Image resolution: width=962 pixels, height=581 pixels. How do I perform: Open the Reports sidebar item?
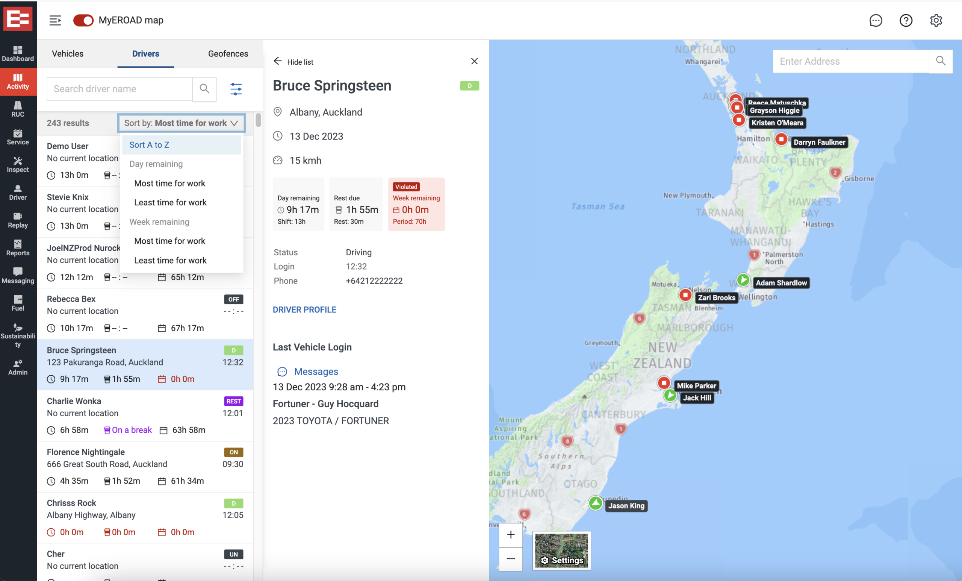[x=18, y=248]
